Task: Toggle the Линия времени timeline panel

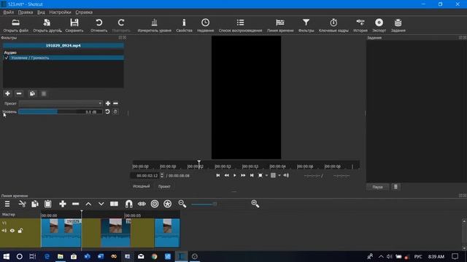Action: [x=280, y=25]
